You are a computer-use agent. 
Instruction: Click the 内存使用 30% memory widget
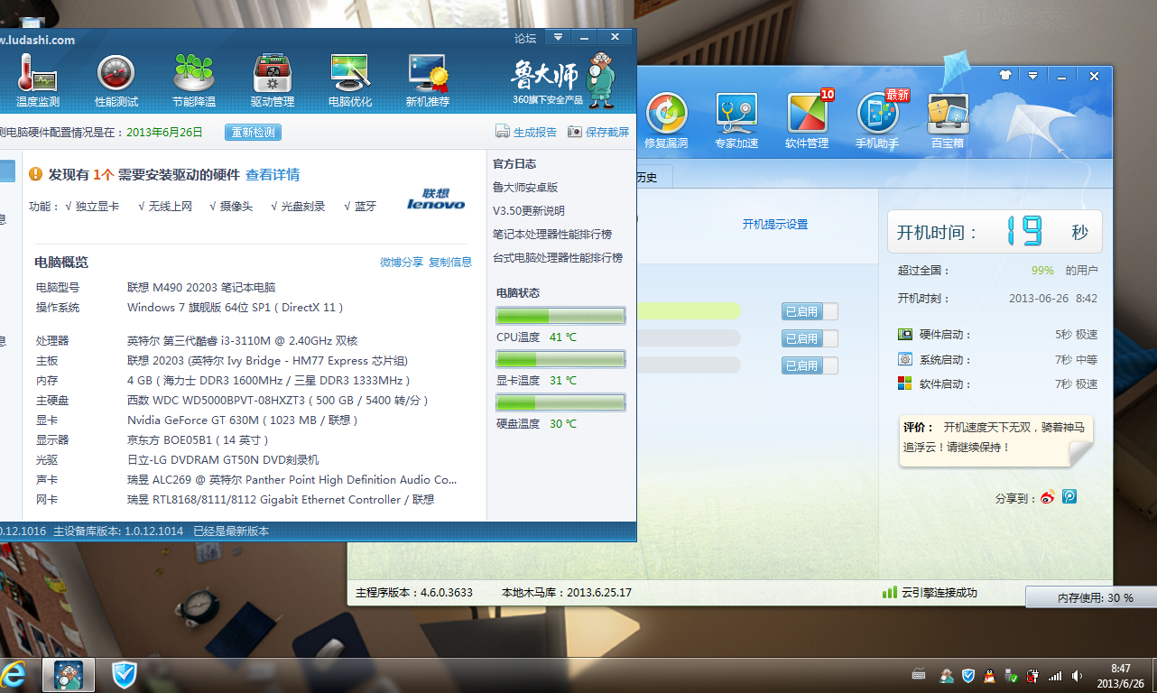(1091, 597)
